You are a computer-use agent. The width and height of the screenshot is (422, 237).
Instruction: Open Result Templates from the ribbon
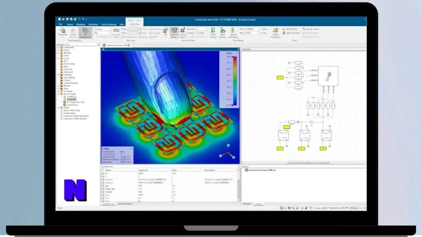coord(275,33)
